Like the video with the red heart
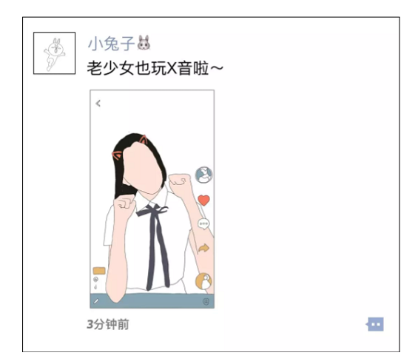The width and height of the screenshot is (418, 364). point(203,200)
